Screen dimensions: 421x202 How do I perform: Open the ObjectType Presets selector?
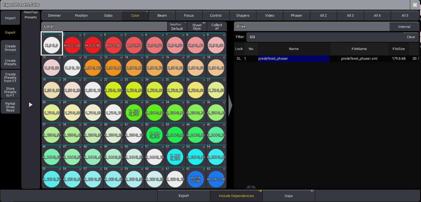coord(31,15)
